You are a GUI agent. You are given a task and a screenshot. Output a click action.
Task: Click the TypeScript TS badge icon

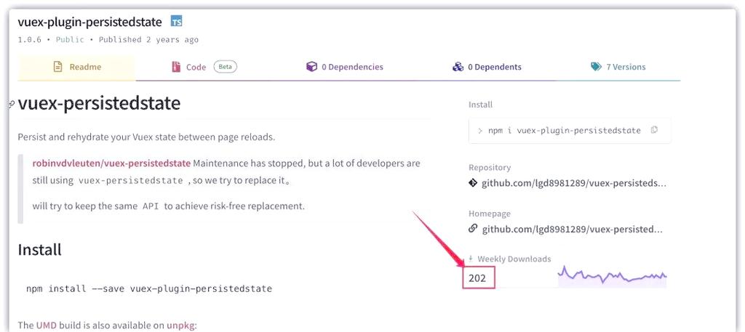177,21
